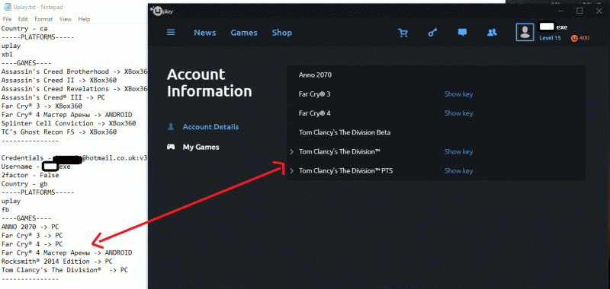Click 'Country - ca' line in Notepad
This screenshot has height=289, width=610.
24,29
